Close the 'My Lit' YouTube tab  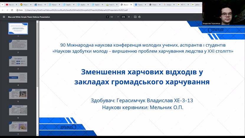[17, 5]
